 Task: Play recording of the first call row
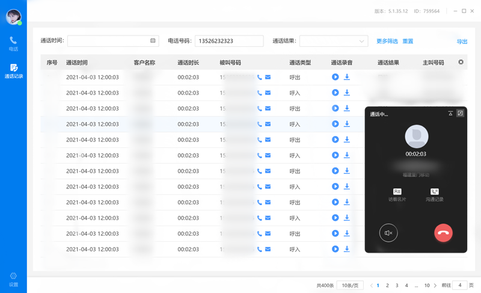click(335, 77)
